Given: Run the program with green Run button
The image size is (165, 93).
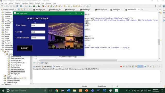Looking at the screenshot, I should [x=34, y=6].
